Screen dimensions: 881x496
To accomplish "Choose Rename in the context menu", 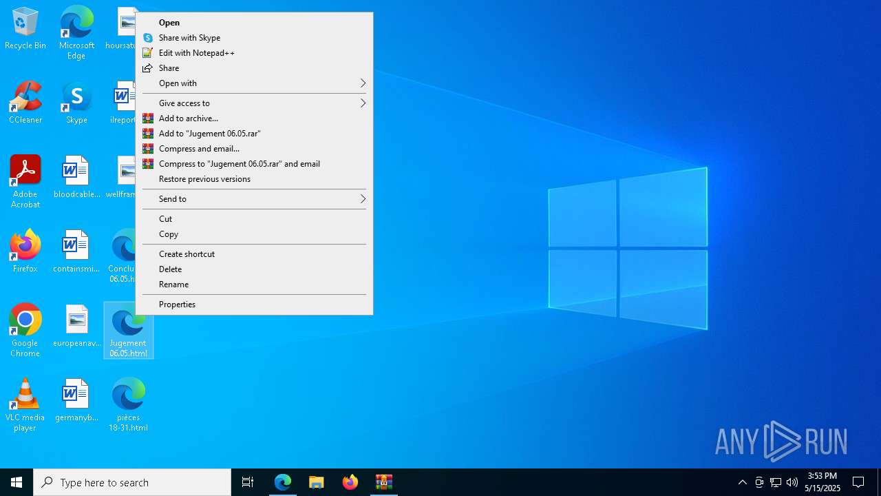I will pyautogui.click(x=254, y=285).
